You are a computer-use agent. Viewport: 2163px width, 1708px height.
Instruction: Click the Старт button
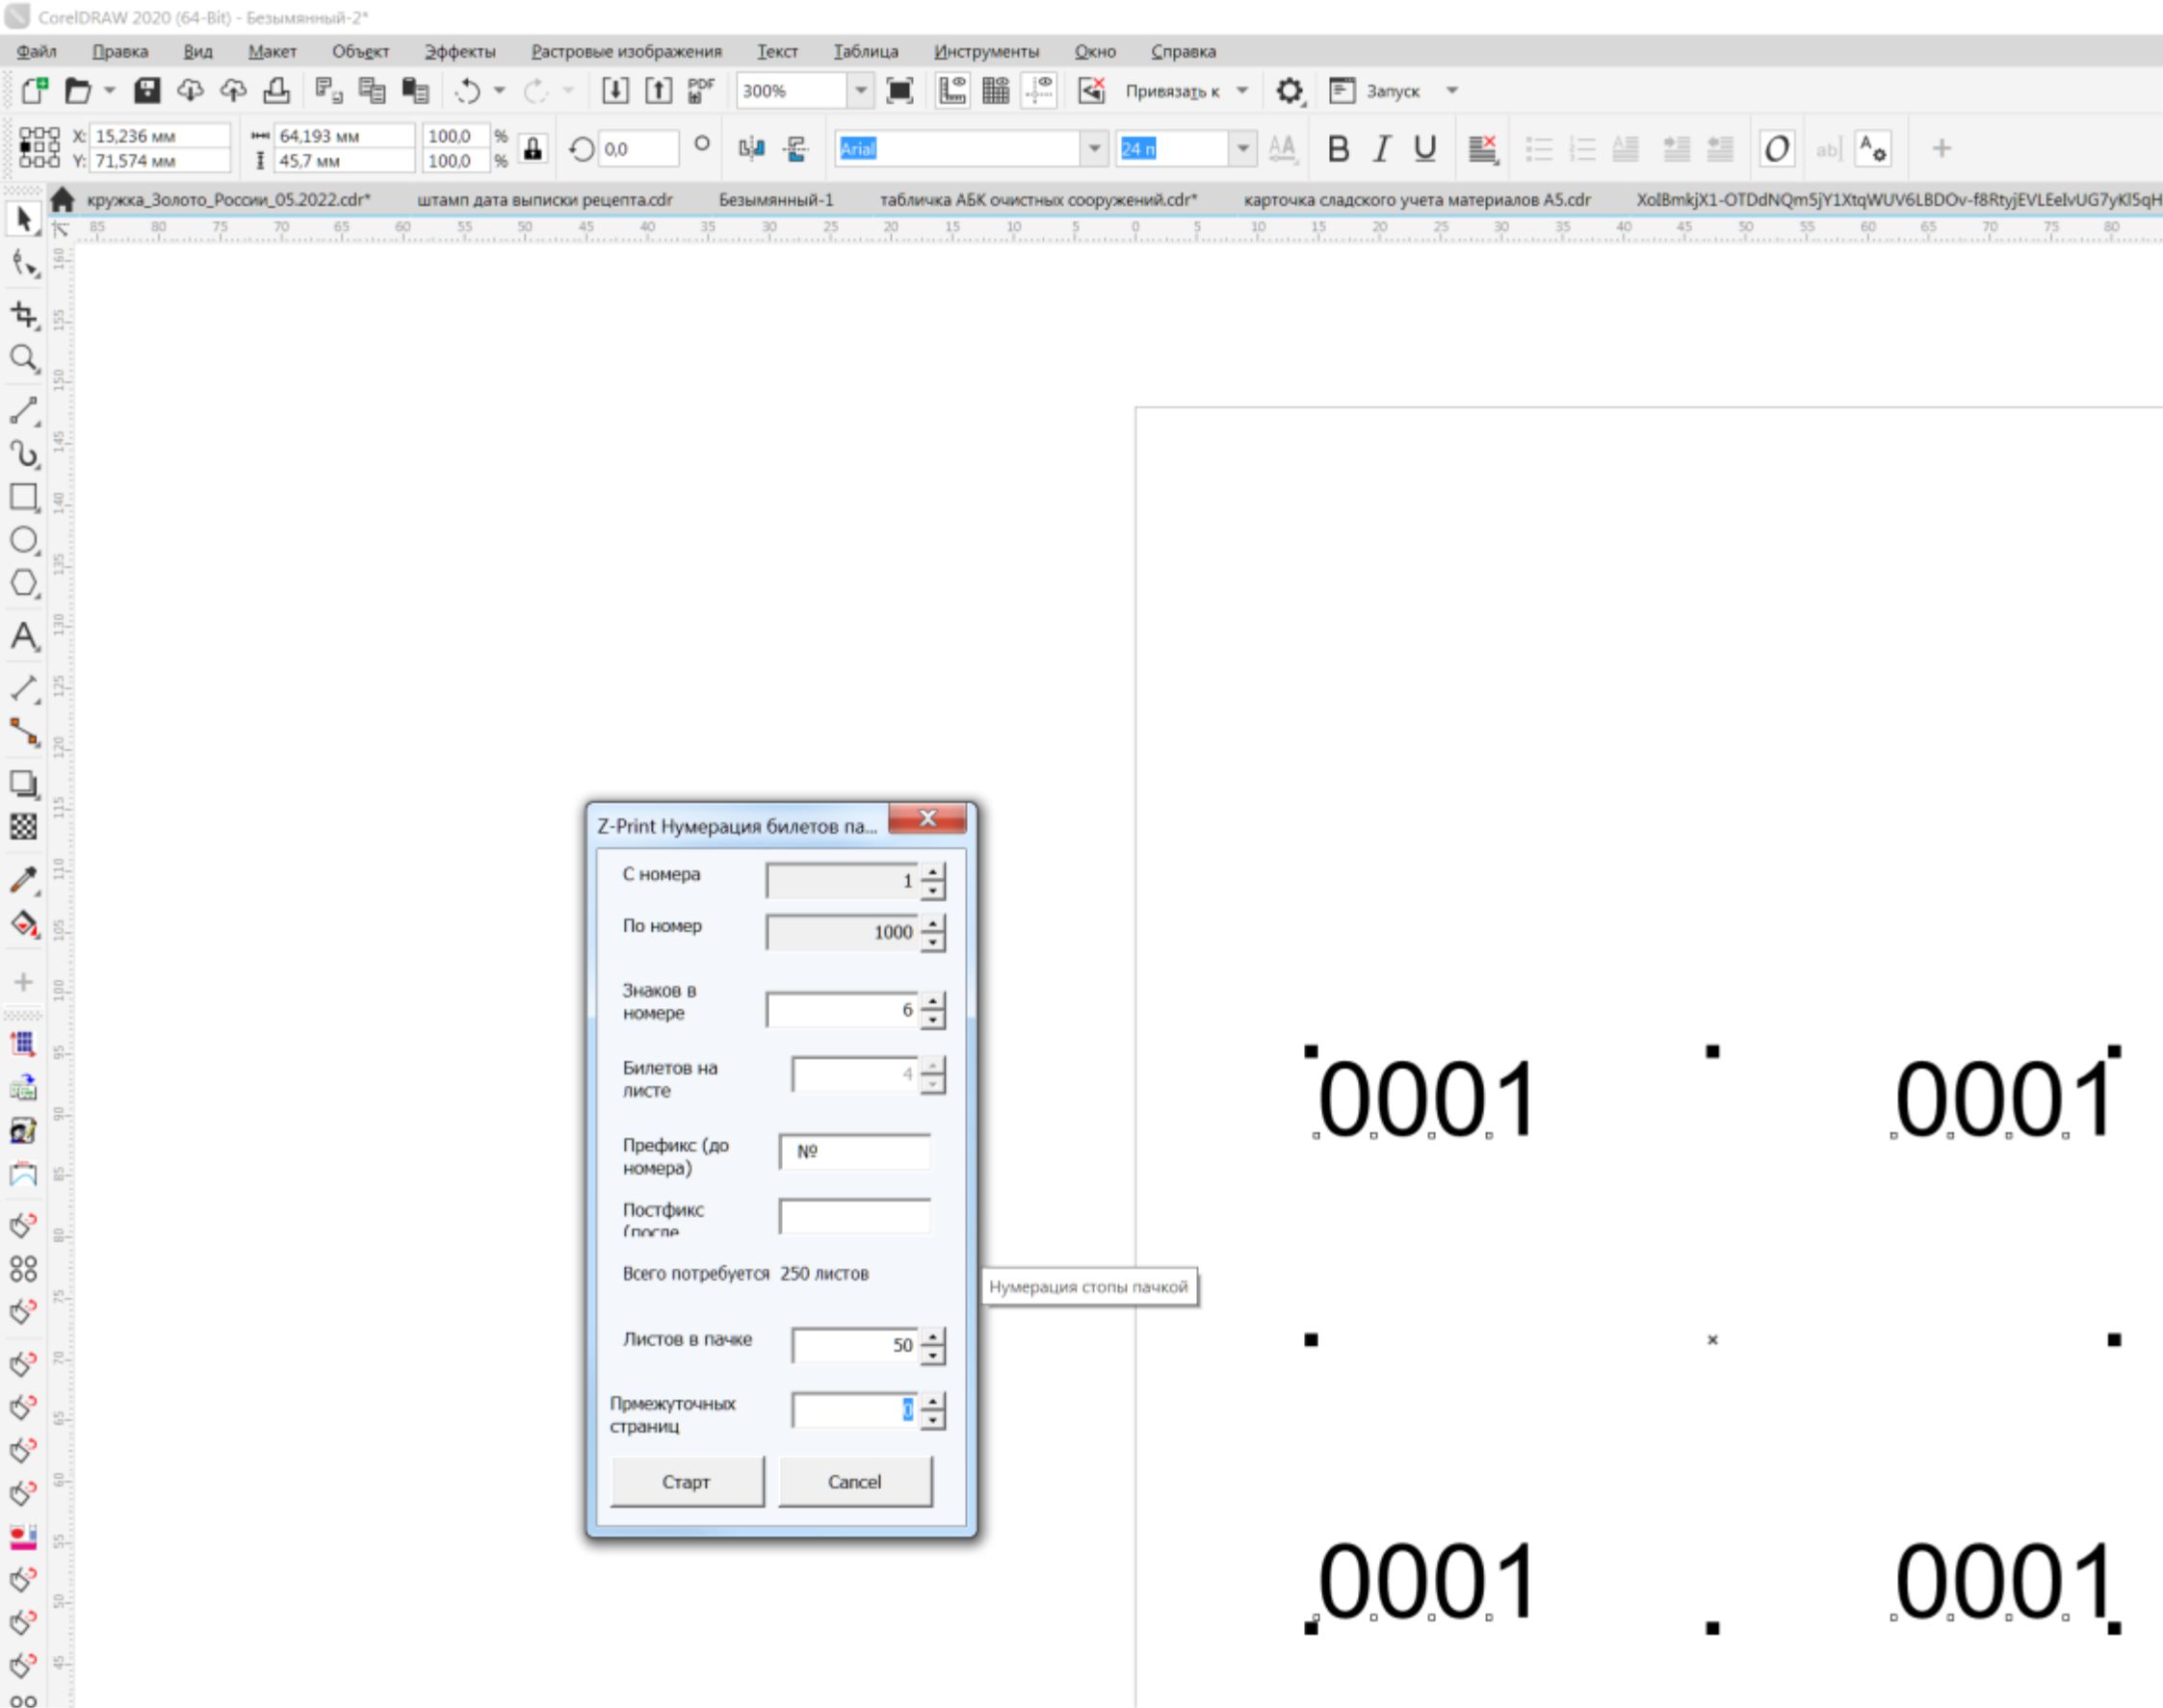click(687, 1482)
